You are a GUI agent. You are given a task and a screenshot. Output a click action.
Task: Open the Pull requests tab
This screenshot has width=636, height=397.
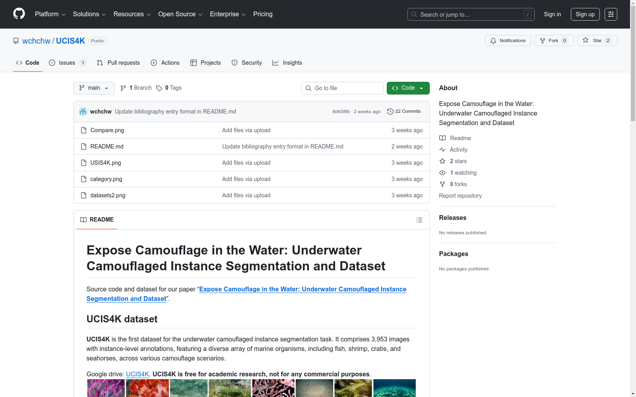[x=118, y=63]
